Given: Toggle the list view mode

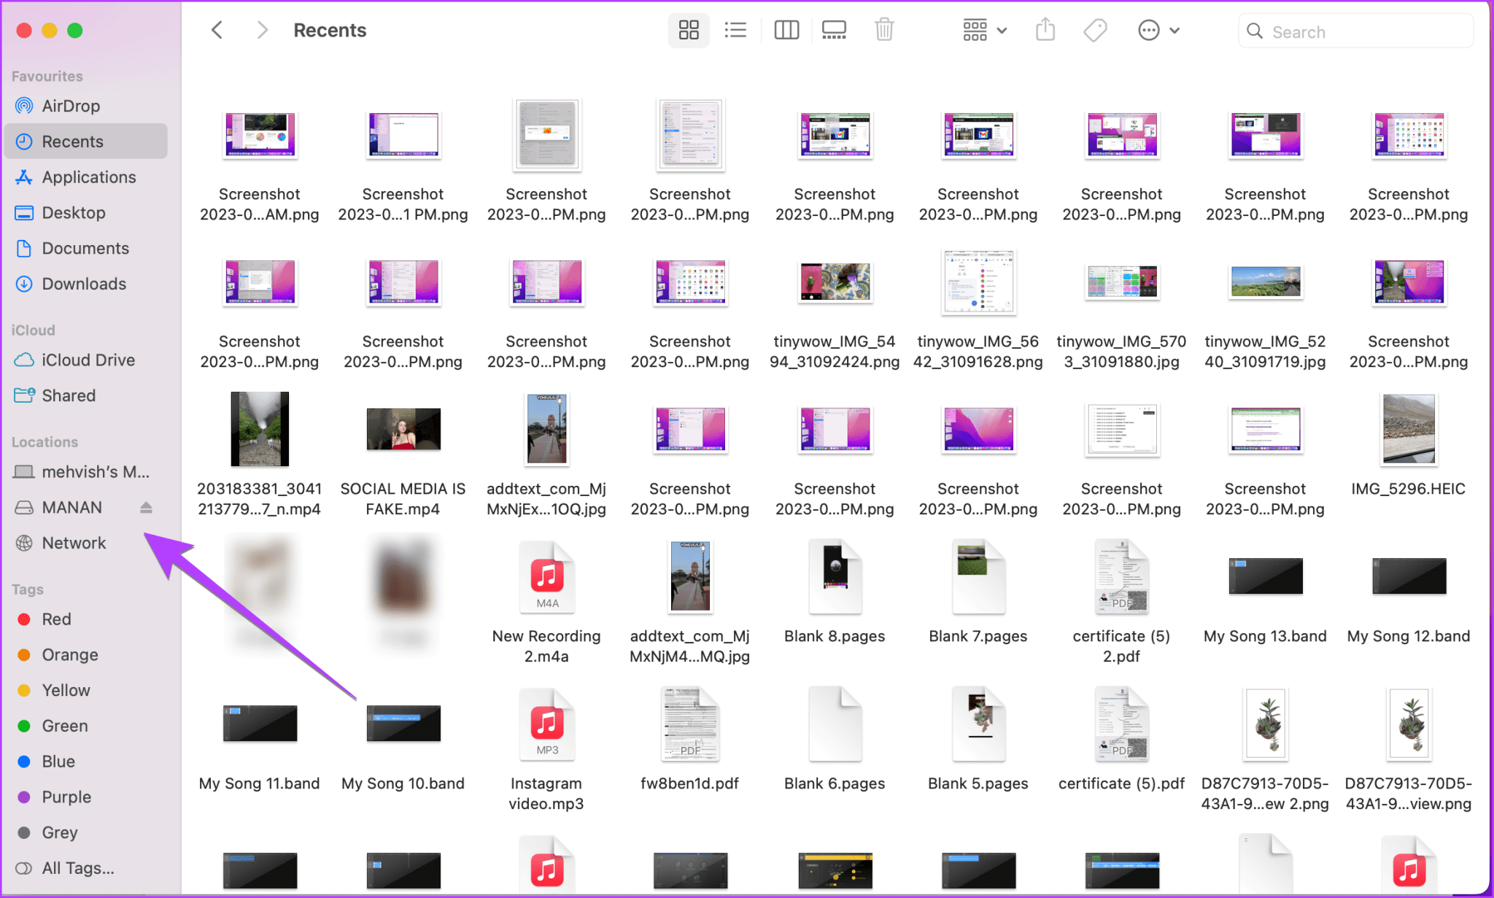Looking at the screenshot, I should coord(735,30).
